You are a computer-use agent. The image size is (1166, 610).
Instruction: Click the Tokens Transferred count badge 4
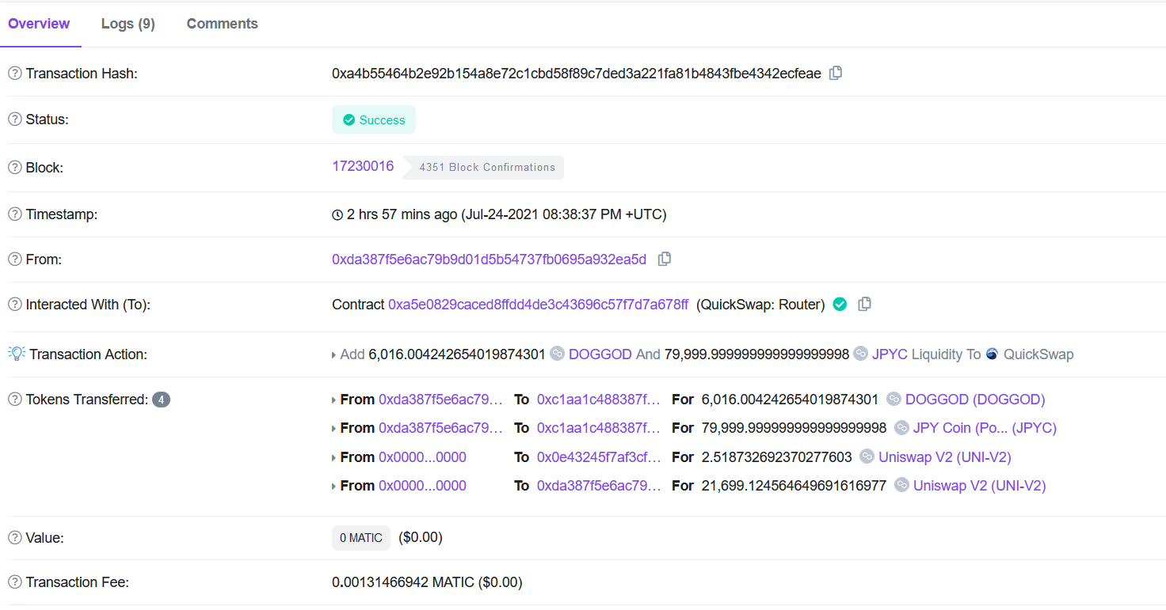click(161, 400)
